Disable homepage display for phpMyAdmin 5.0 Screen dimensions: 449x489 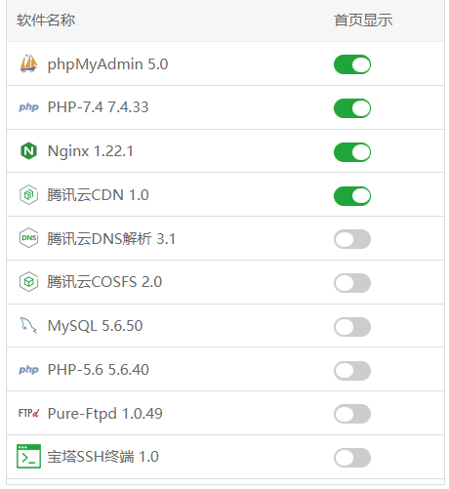(x=352, y=64)
